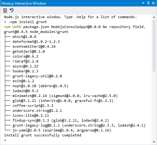Click the 'grunt@0.4.5 node_modules\grunt' line

(x=36, y=32)
